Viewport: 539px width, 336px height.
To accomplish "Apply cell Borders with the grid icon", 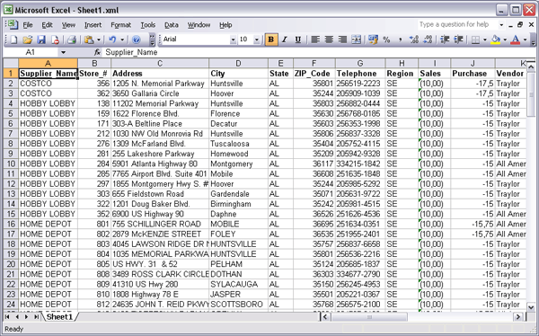I will pyautogui.click(x=475, y=40).
